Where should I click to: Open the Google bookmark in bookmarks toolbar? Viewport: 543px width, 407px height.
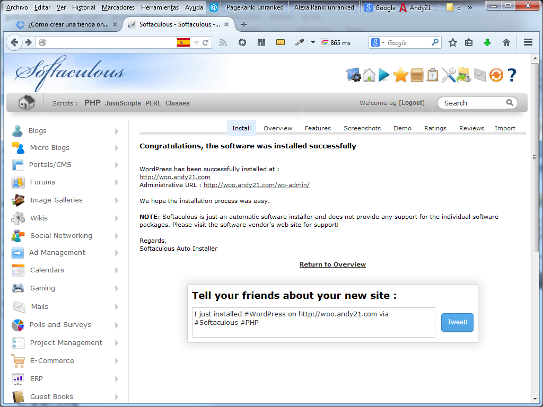pyautogui.click(x=380, y=7)
